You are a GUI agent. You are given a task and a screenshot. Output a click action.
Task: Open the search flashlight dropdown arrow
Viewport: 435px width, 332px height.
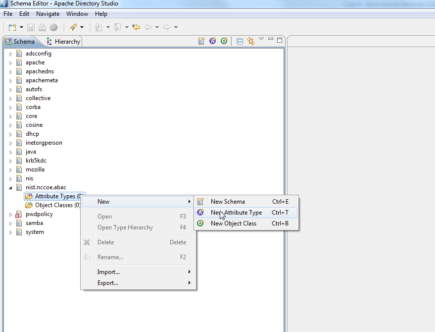[82, 27]
